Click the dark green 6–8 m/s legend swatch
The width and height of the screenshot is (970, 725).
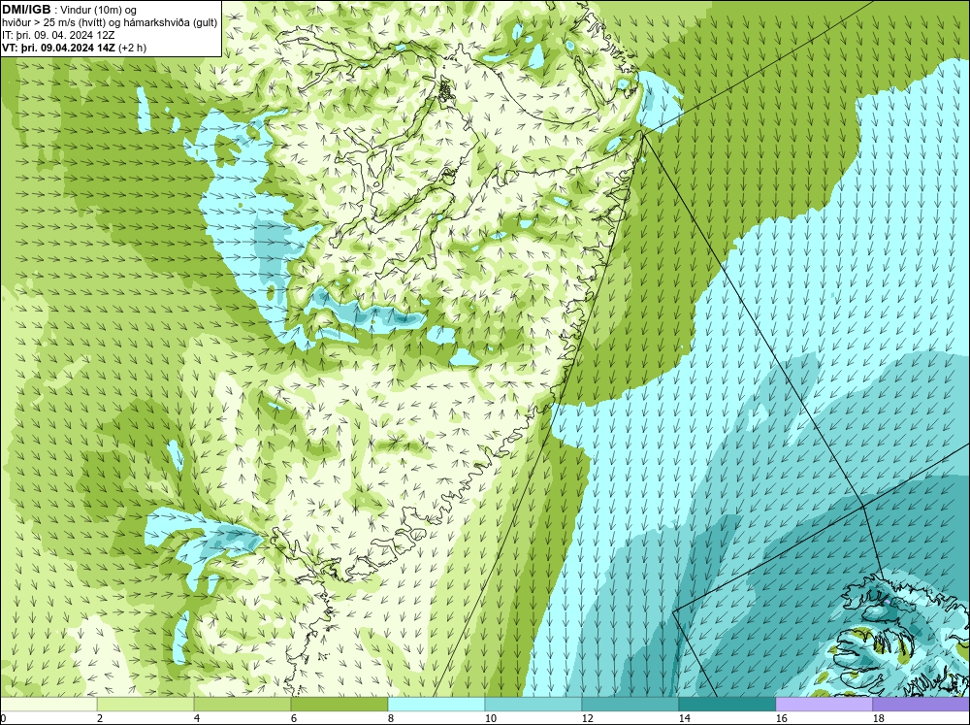339,705
